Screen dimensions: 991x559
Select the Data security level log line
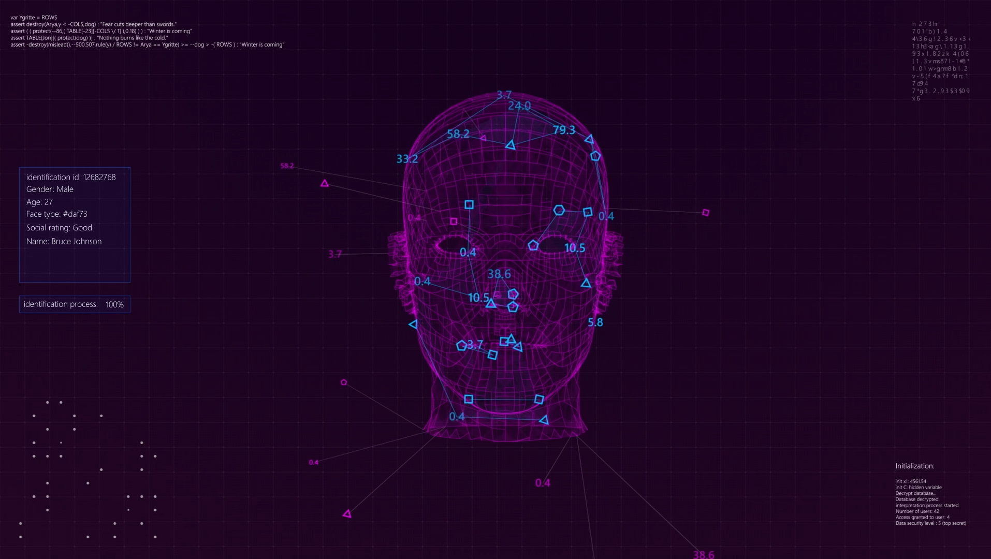coord(930,523)
